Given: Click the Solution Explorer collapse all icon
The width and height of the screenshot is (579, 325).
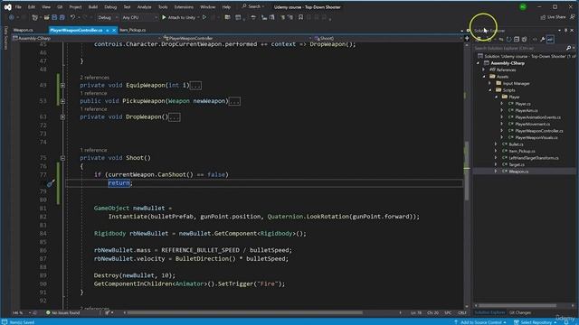Looking at the screenshot, I should (517, 39).
